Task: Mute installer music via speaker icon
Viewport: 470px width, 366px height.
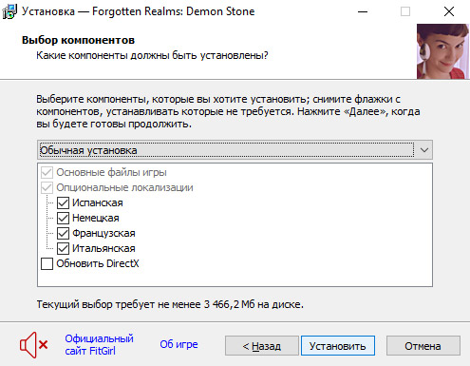Action: pyautogui.click(x=33, y=345)
